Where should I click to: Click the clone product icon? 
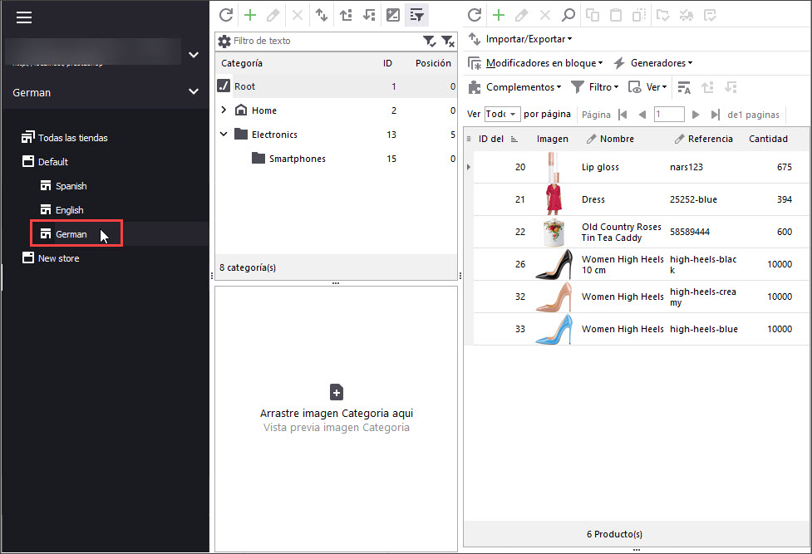click(x=639, y=15)
